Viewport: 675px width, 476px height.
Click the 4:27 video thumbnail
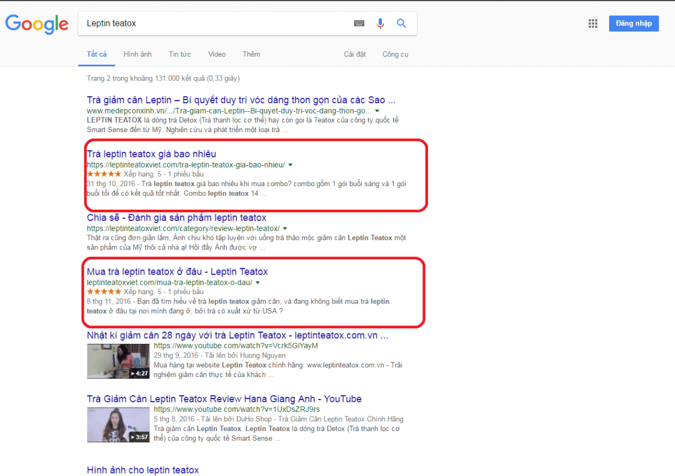(x=118, y=360)
